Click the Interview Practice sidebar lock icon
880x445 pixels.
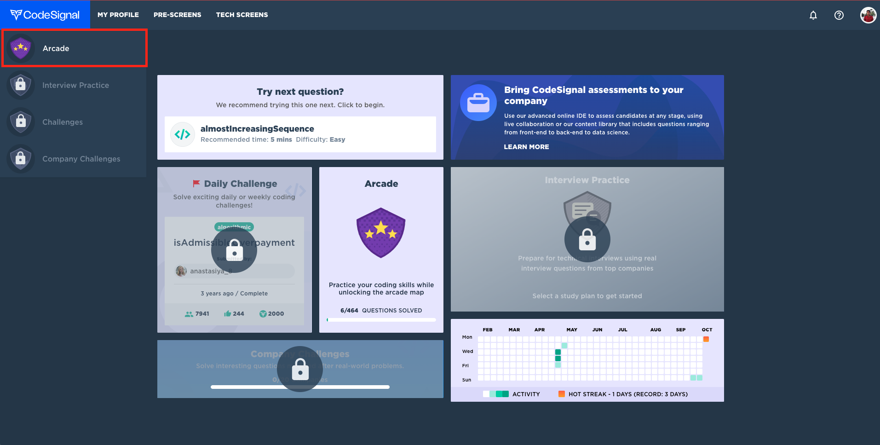pyautogui.click(x=21, y=85)
